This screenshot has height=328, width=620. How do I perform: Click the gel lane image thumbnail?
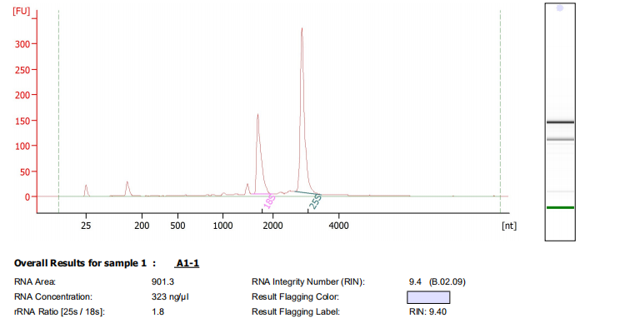[x=560, y=122]
